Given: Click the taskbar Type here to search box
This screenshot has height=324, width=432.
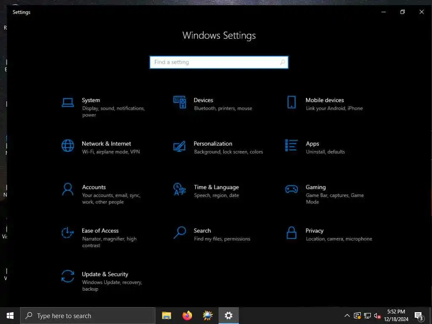Looking at the screenshot, I should 88,316.
